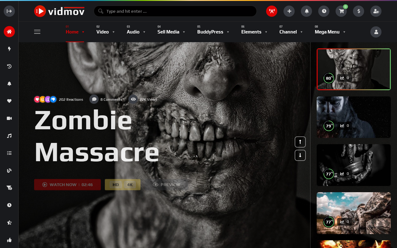This screenshot has height=248, width=397.
Task: Expand the BuddyPress dropdown arrow
Action: [x=228, y=32]
